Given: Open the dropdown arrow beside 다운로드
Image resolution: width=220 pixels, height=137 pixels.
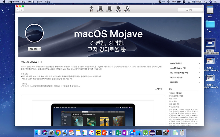Looking at the screenshot, I should [x=40, y=49].
